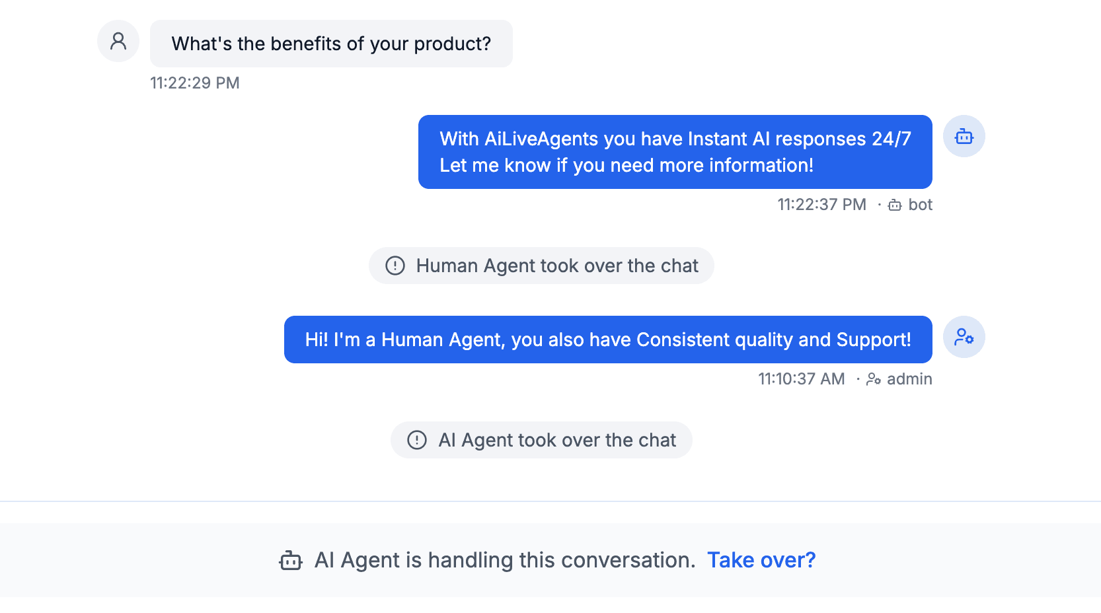
Task: Click the admin avatar icon beside human reply
Action: tap(964, 337)
